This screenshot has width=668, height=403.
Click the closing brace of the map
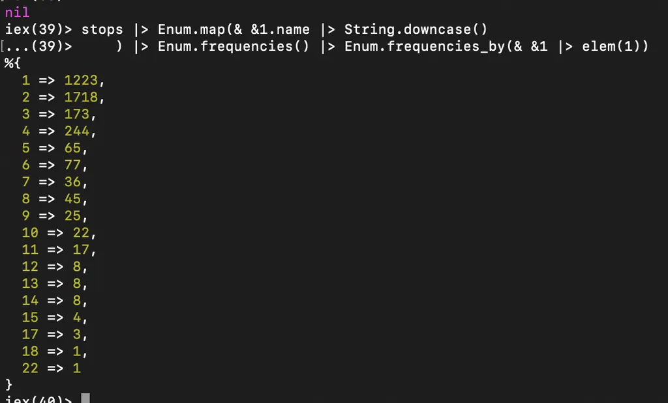click(x=8, y=384)
